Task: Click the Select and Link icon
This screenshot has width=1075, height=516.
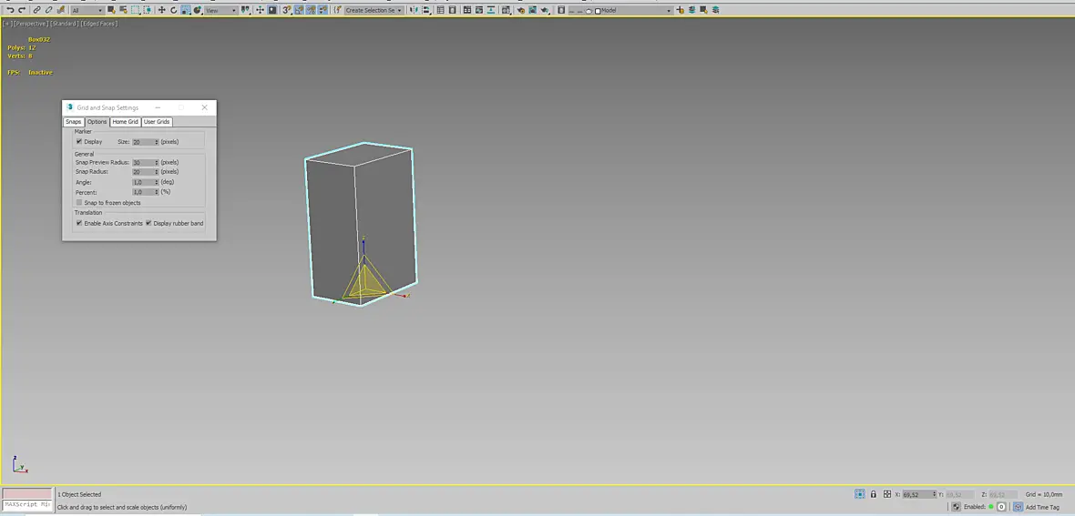Action: 36,10
